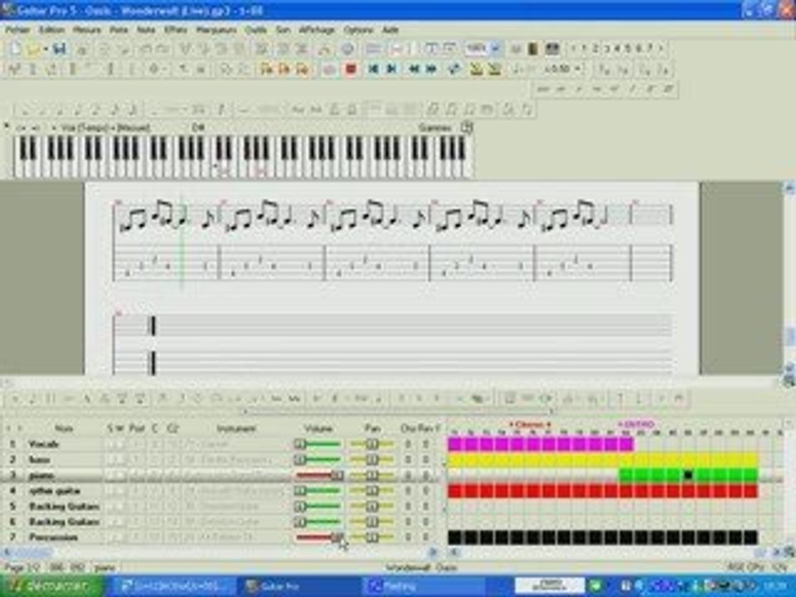Click the print icon in the toolbar

click(x=82, y=49)
